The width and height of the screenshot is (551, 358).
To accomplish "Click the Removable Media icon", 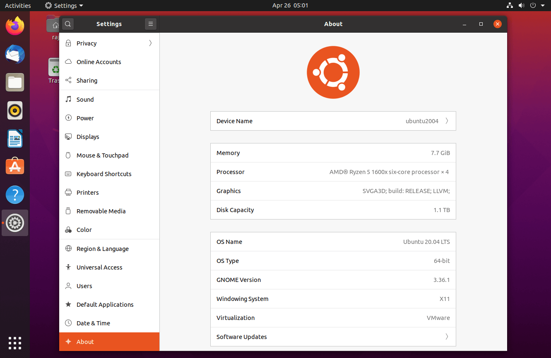I will [68, 211].
